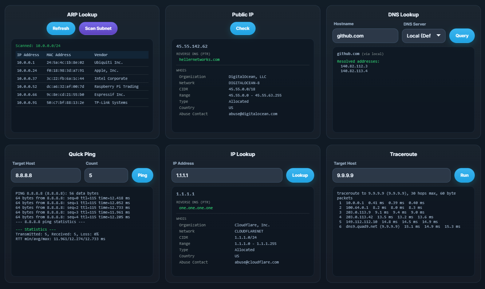Click the Scanned: 10.0.0.0/24 status line

coord(38,46)
